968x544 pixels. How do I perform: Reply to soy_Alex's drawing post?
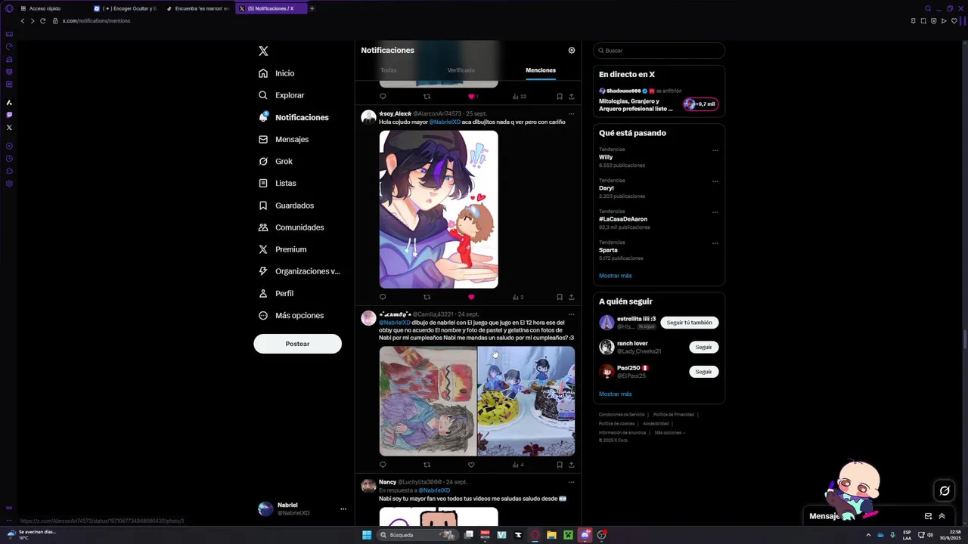click(383, 297)
